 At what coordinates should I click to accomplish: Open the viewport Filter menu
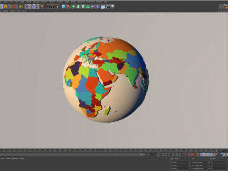tap(19, 11)
